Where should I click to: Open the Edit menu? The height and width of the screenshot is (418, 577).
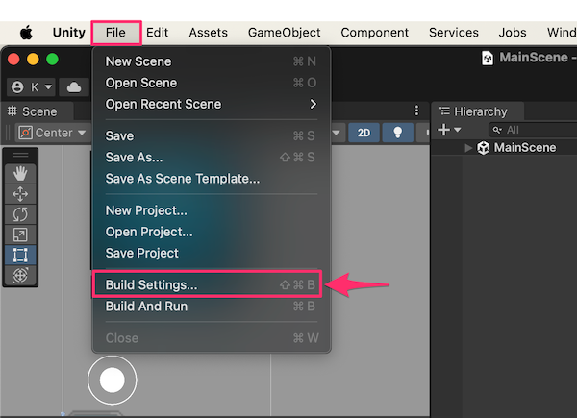157,33
